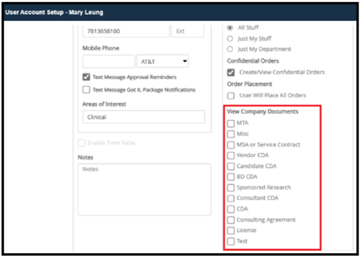The width and height of the screenshot is (360, 258).
Task: Open the AT&T mobile carrier dropdown
Action: (x=162, y=62)
